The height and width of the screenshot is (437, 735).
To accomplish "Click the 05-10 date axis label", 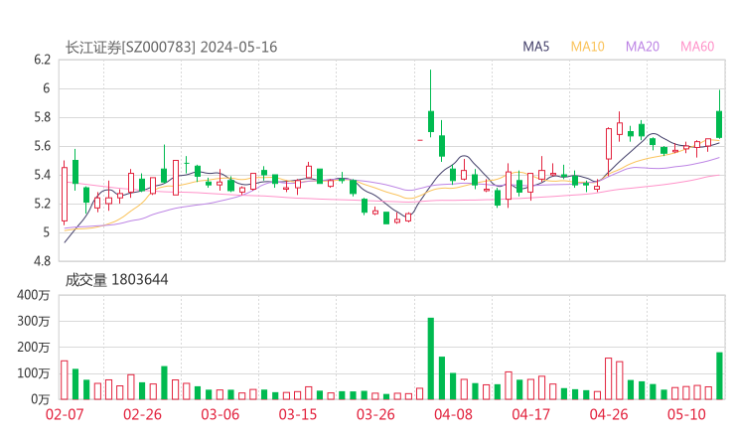I will (686, 414).
